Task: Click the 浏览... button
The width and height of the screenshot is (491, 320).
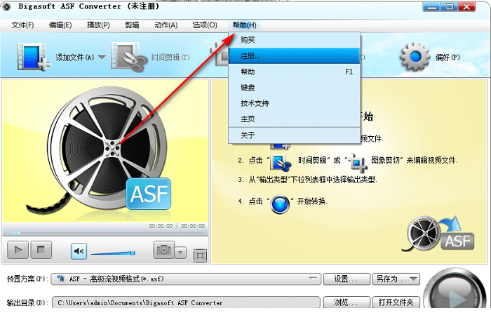Action: [347, 302]
